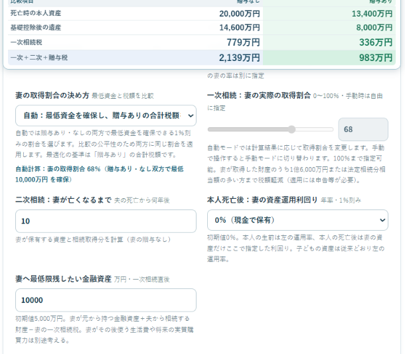
Task: Click the 妻へ最低限残したい金融資産 heading
Action: pyautogui.click(x=64, y=278)
